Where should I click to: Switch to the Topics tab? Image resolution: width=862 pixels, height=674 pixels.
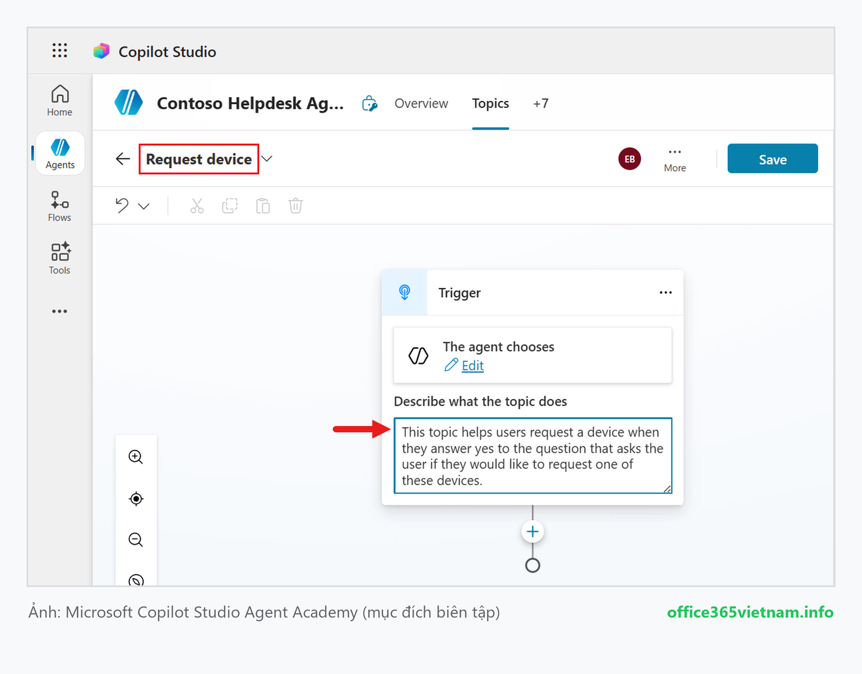(x=491, y=103)
